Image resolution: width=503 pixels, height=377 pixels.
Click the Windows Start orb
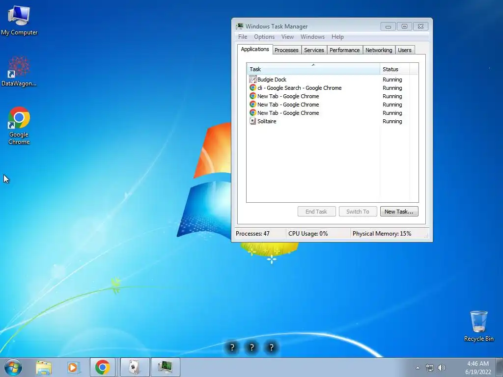(13, 367)
